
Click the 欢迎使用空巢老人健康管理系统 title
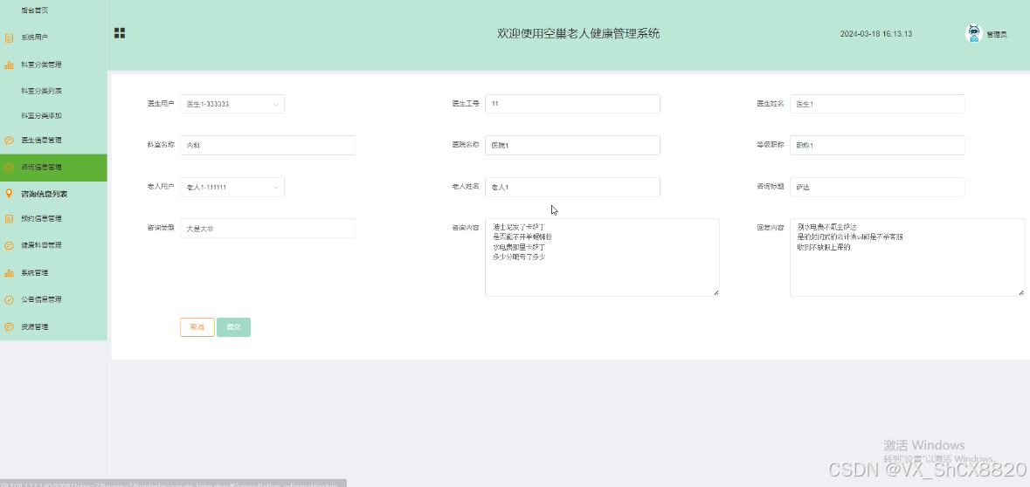point(578,33)
